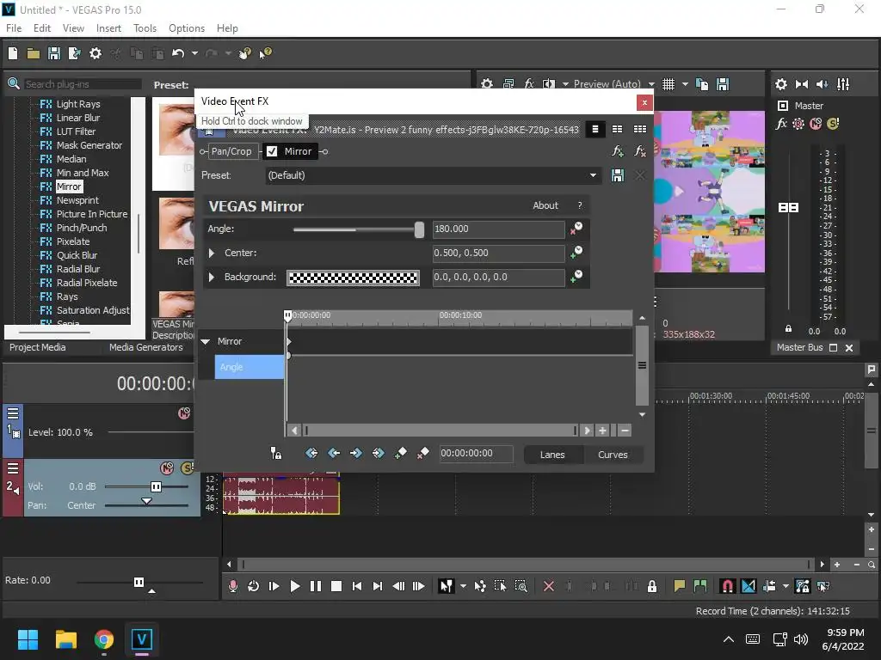Save the Mirror preset
The image size is (881, 660).
[x=618, y=175]
